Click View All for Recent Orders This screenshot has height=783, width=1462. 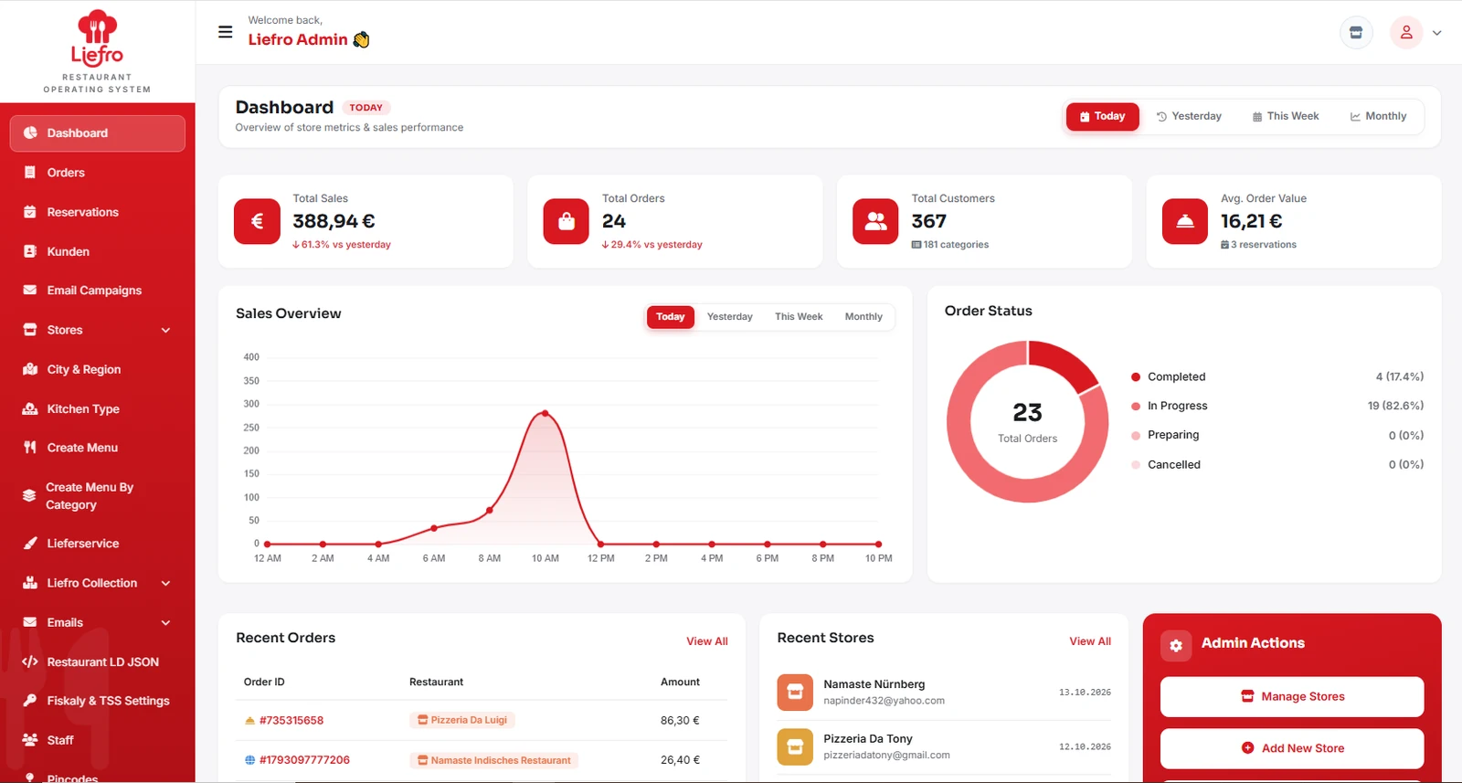[x=707, y=641]
